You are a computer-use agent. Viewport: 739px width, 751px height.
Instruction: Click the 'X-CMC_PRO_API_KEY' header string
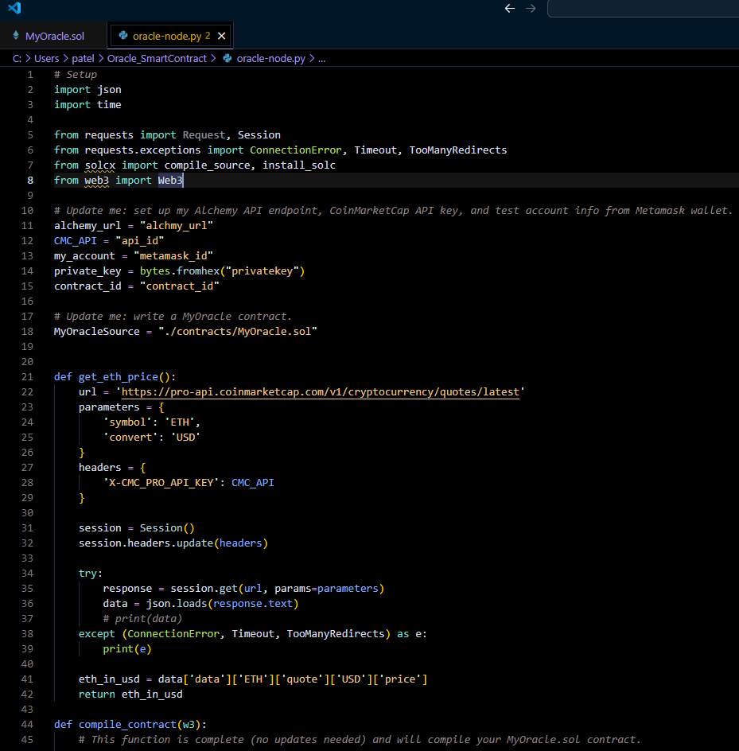click(x=161, y=483)
